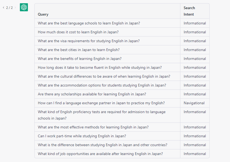Click the Search Intent column header

point(189,11)
